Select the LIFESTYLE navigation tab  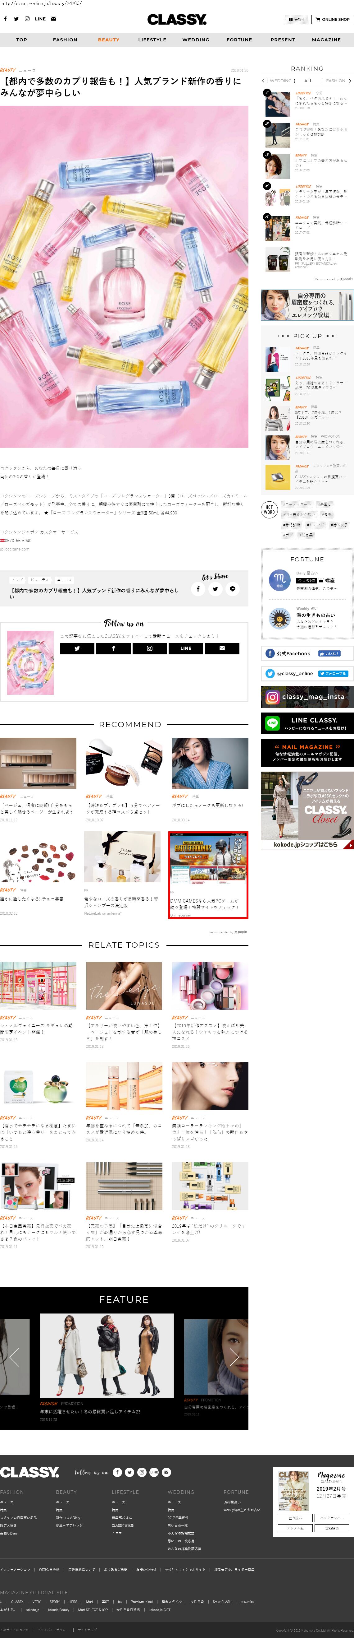tap(152, 39)
